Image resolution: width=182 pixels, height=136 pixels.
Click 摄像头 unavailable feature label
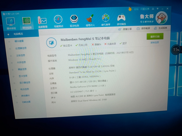coord(96,44)
